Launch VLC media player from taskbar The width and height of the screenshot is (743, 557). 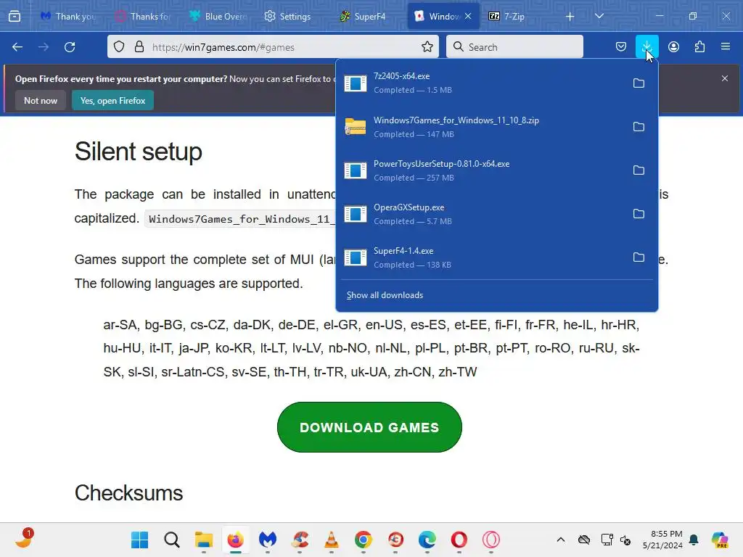(x=331, y=540)
